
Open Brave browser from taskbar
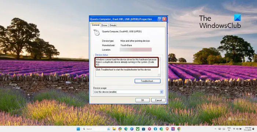tap(167, 129)
